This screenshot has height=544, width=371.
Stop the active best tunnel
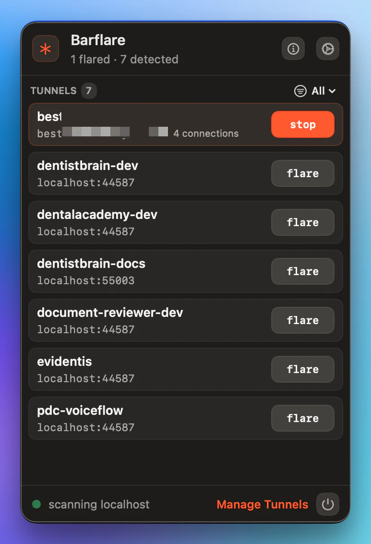[303, 124]
